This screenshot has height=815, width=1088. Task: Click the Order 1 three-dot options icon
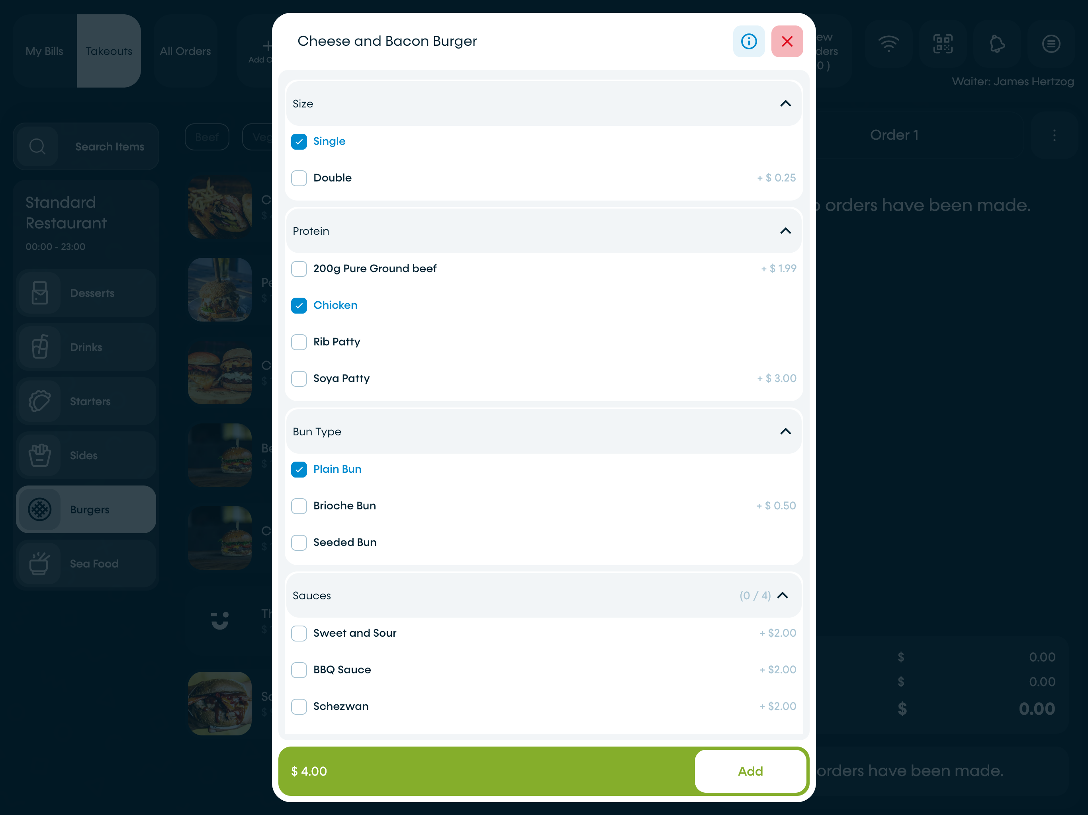coord(1054,135)
